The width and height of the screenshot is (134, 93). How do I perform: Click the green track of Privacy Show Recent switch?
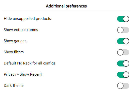click(120, 75)
